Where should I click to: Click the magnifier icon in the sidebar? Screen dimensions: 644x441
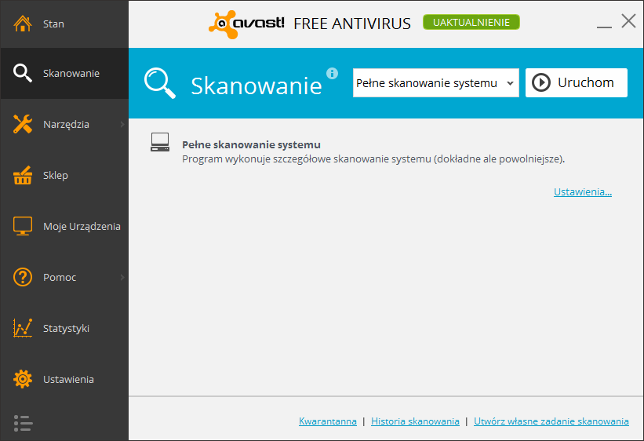(23, 73)
